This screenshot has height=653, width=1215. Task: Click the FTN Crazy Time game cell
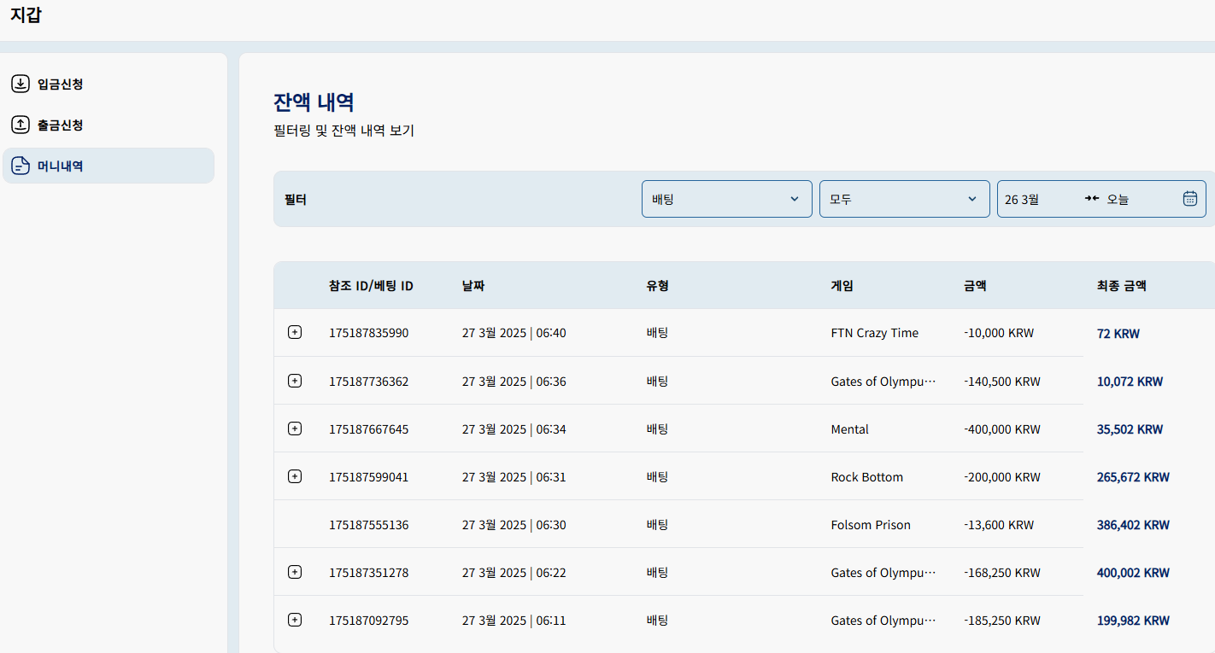click(x=875, y=334)
